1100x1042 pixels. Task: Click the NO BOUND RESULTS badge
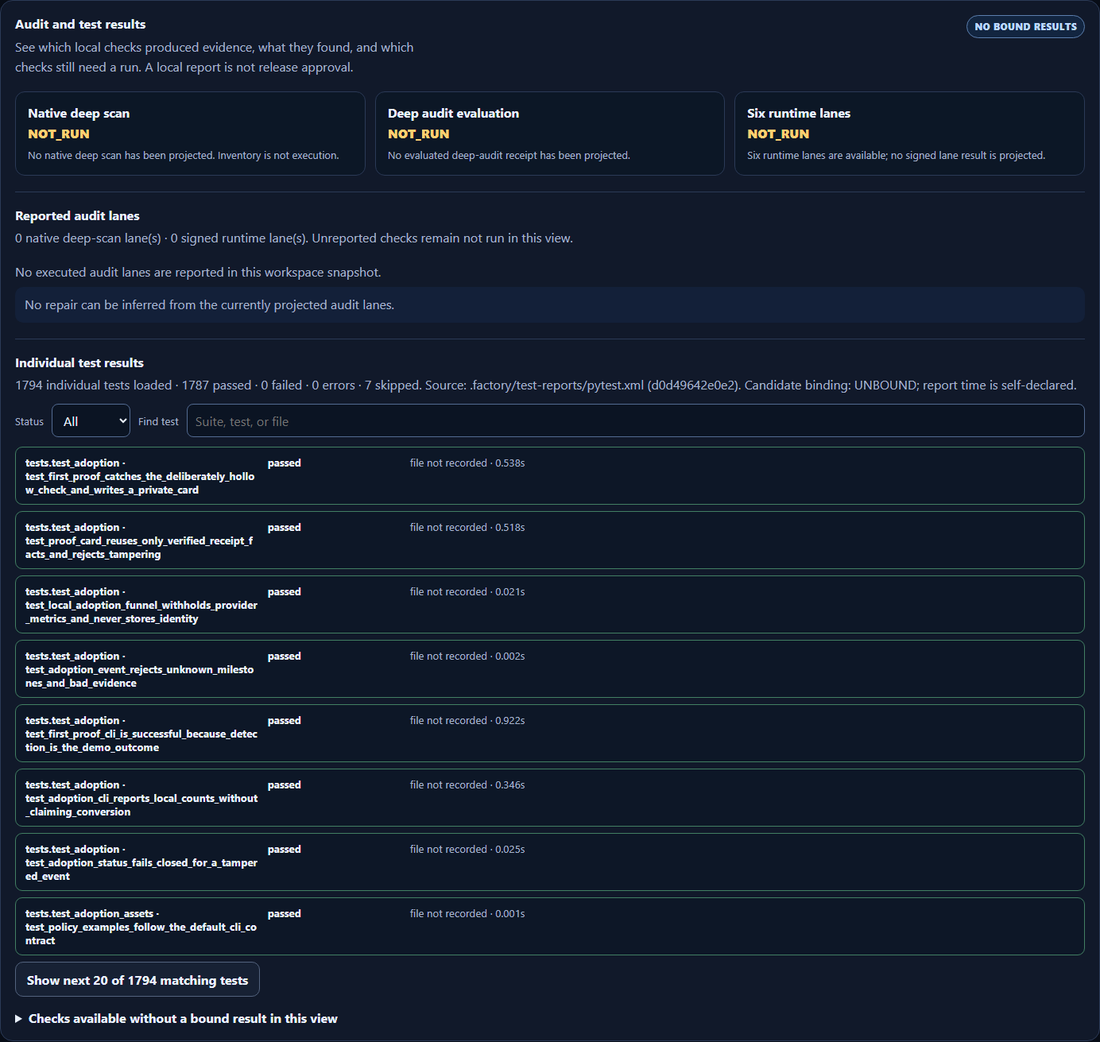point(1025,26)
